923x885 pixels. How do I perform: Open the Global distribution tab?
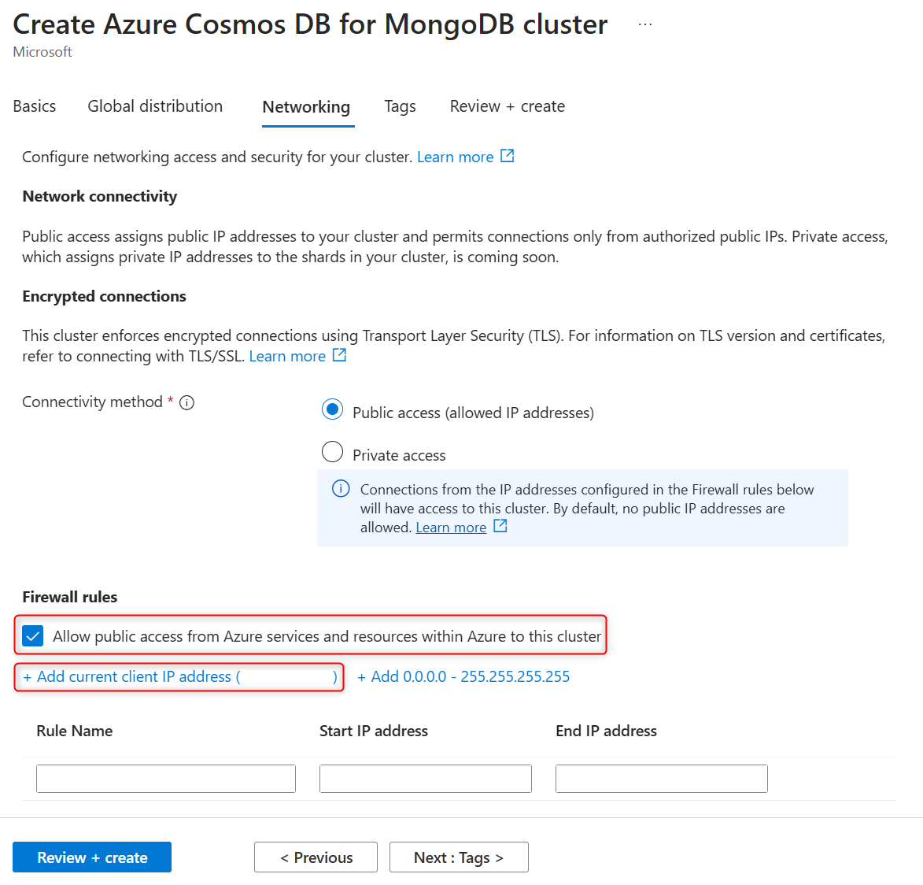pos(155,106)
